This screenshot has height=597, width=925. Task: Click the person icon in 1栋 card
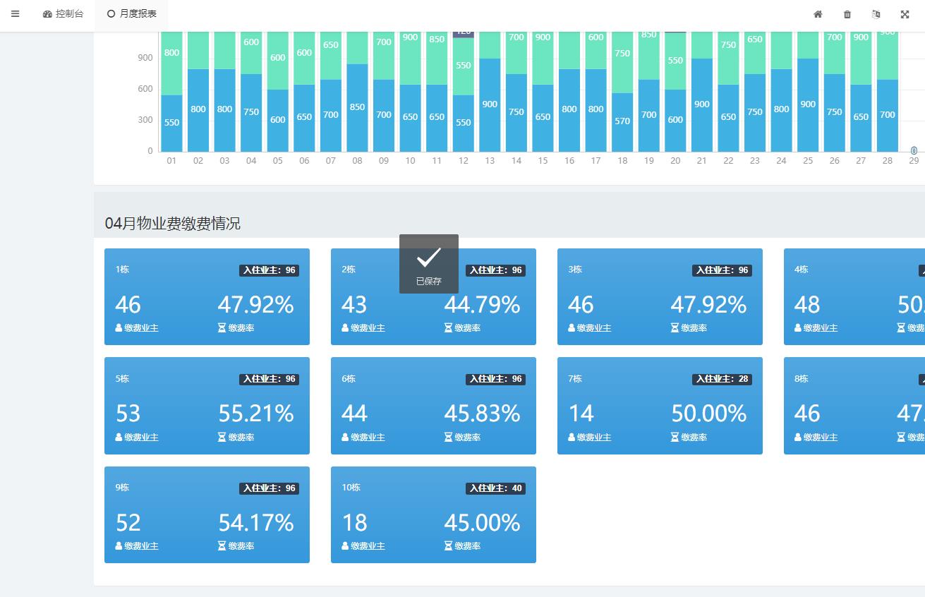(x=119, y=328)
